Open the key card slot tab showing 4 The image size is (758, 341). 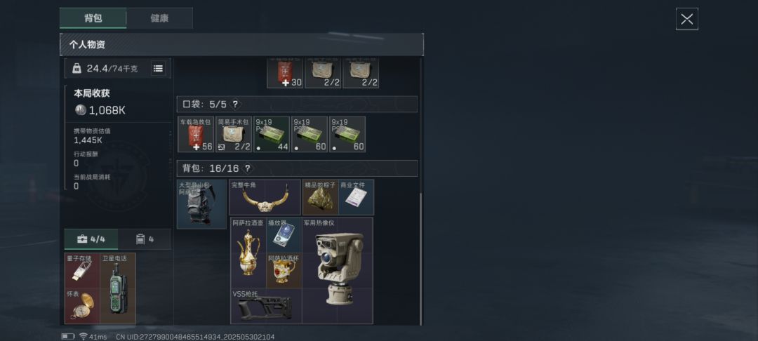(145, 239)
